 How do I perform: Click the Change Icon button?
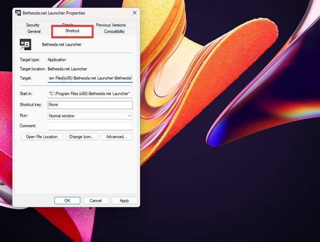[82, 137]
